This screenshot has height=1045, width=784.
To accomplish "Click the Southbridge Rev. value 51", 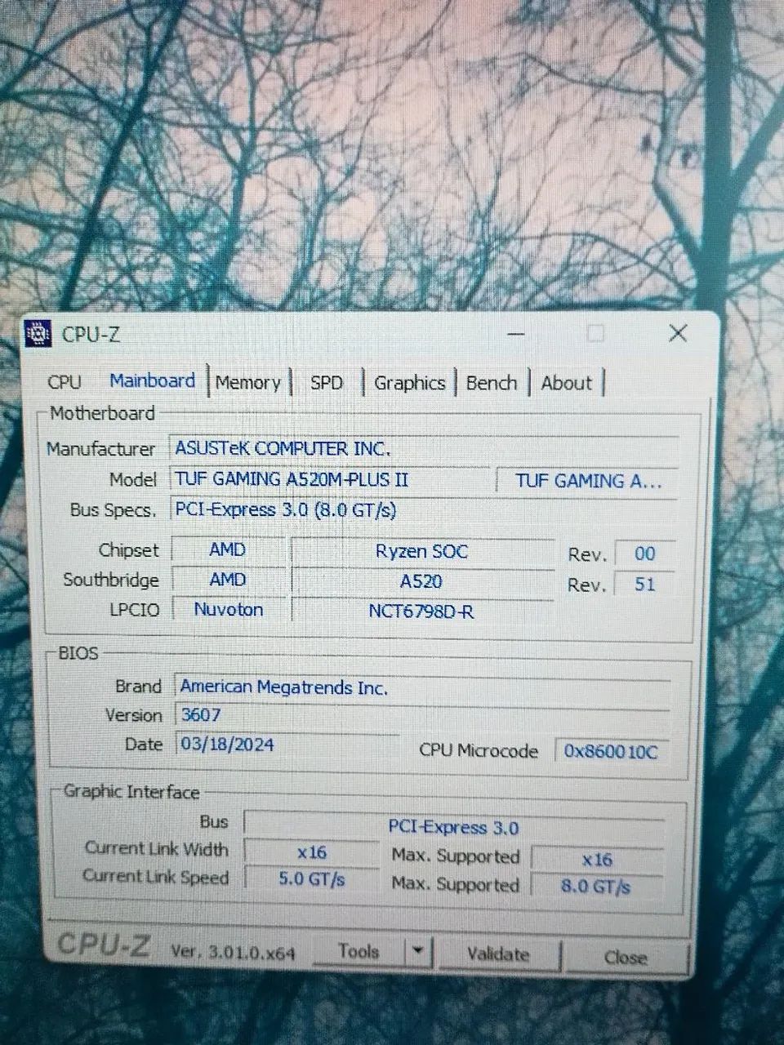I will click(x=645, y=584).
